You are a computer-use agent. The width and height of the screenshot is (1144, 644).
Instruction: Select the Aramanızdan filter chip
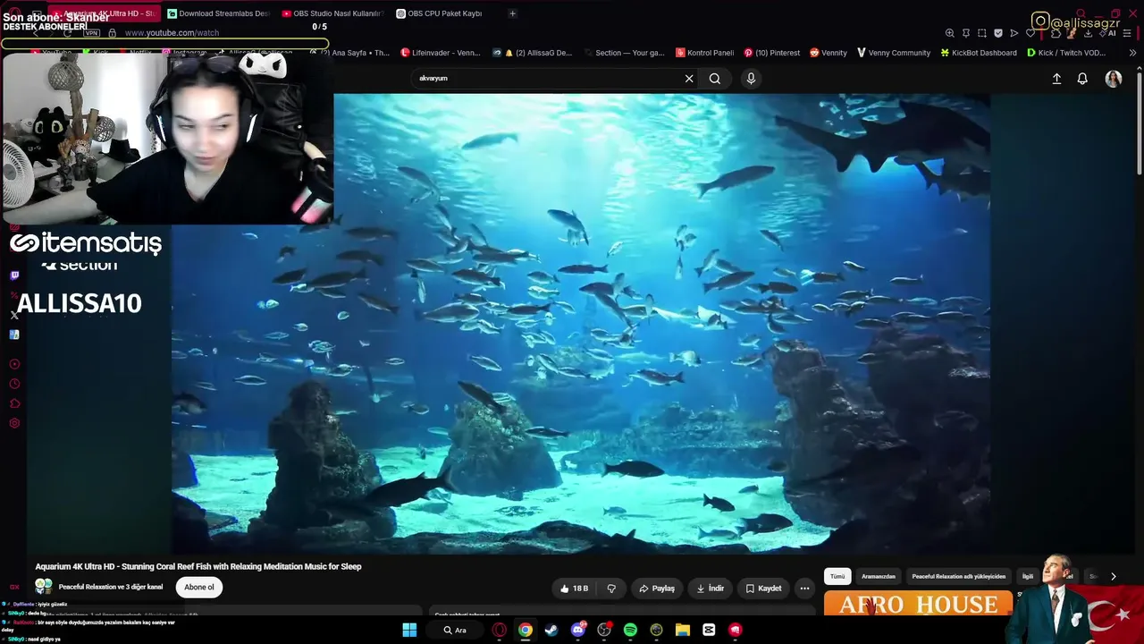point(879,577)
